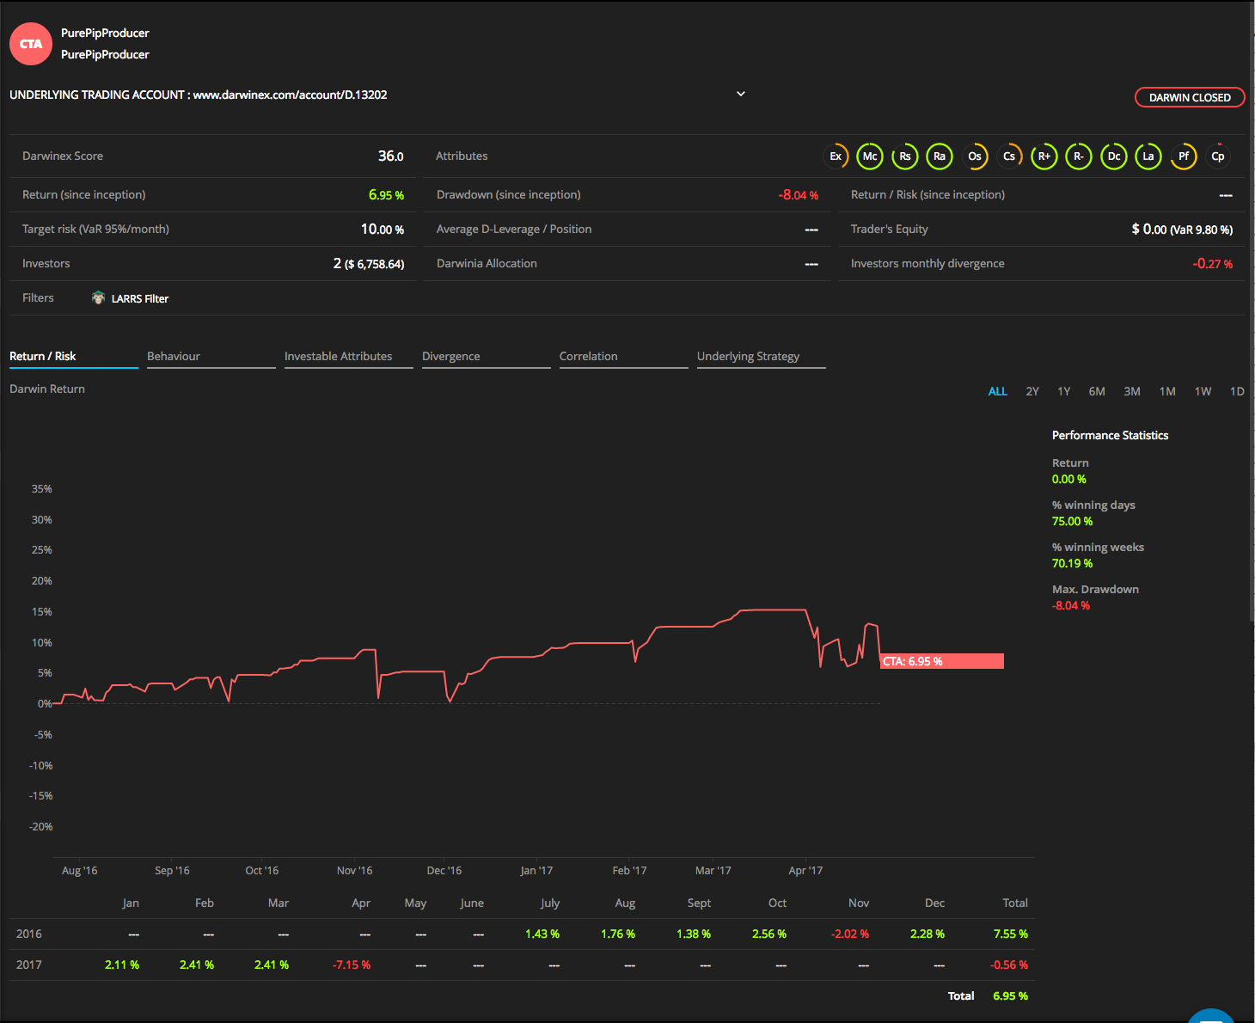Click the Investors value 2 ($ 6,758.64)
The width and height of the screenshot is (1255, 1023).
click(x=369, y=264)
